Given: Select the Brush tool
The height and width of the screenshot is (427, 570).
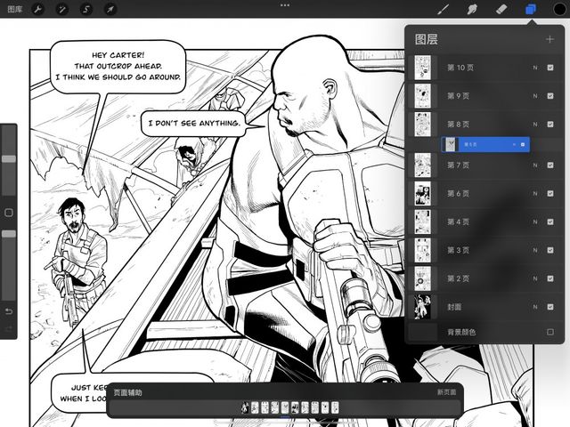Looking at the screenshot, I should (443, 9).
